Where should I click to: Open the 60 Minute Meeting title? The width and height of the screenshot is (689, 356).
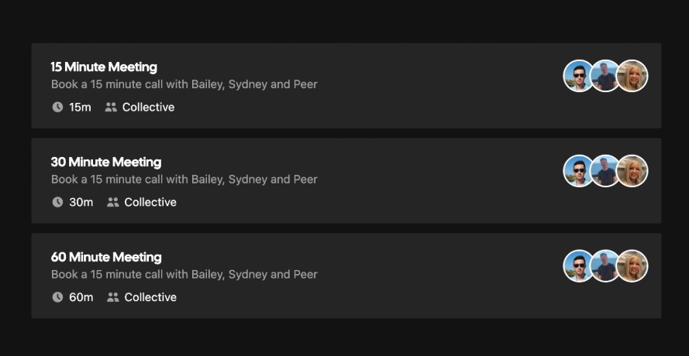click(x=106, y=257)
